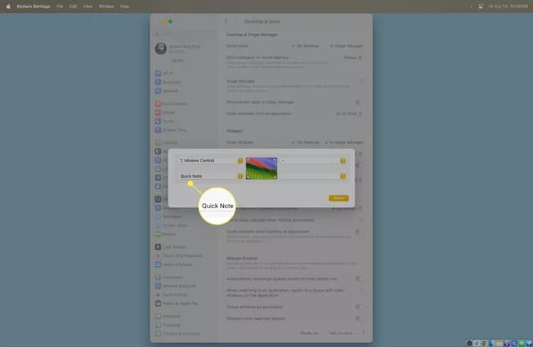Image resolution: width=533 pixels, height=347 pixels.
Task: Click the Shortcuts... button
Action: 309,333
